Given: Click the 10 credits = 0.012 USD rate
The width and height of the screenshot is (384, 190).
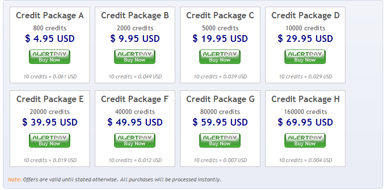Looking at the screenshot, I should pos(135,160).
